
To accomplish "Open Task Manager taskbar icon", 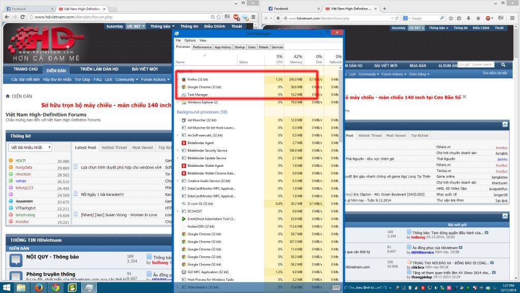I will point(89,287).
